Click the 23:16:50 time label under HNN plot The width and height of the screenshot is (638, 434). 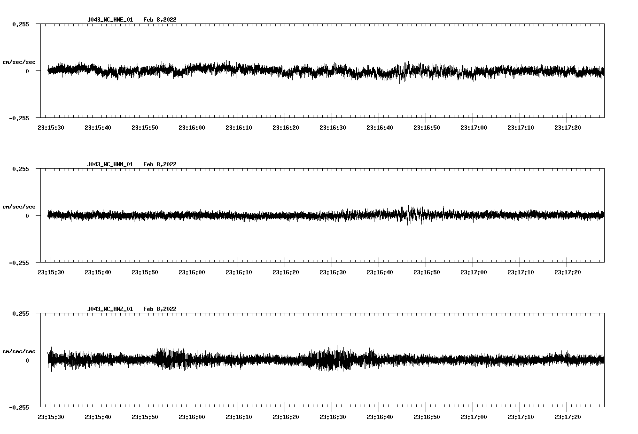pos(426,272)
